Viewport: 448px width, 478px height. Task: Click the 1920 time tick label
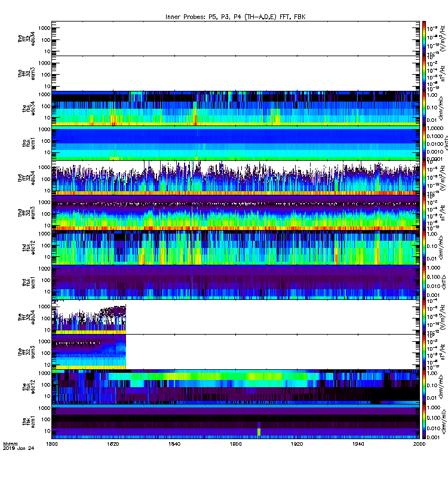[297, 444]
